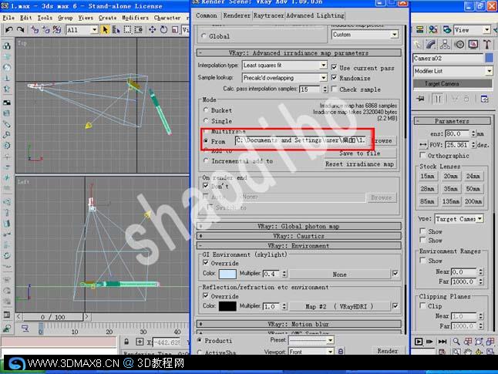Open the Modifier List dropdown

coord(453,71)
